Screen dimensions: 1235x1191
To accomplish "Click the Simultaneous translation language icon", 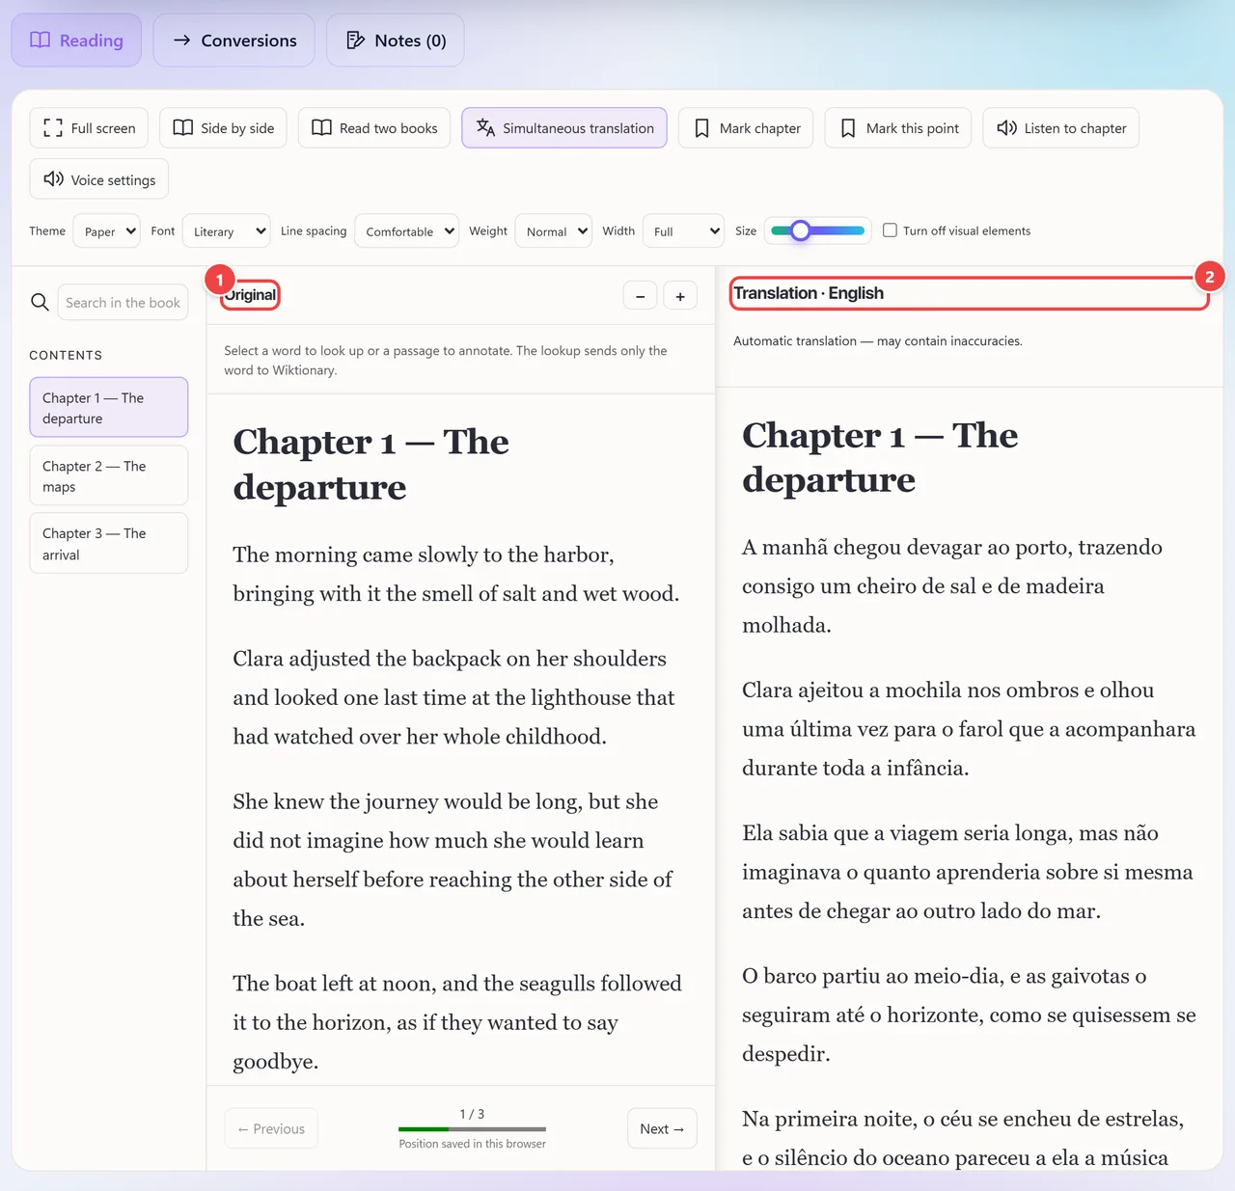I will point(485,128).
